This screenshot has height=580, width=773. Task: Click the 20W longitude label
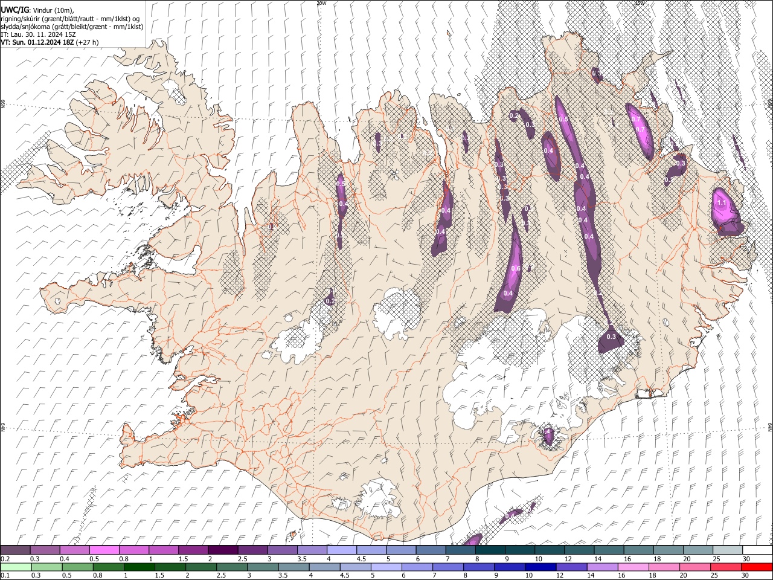[x=321, y=3]
